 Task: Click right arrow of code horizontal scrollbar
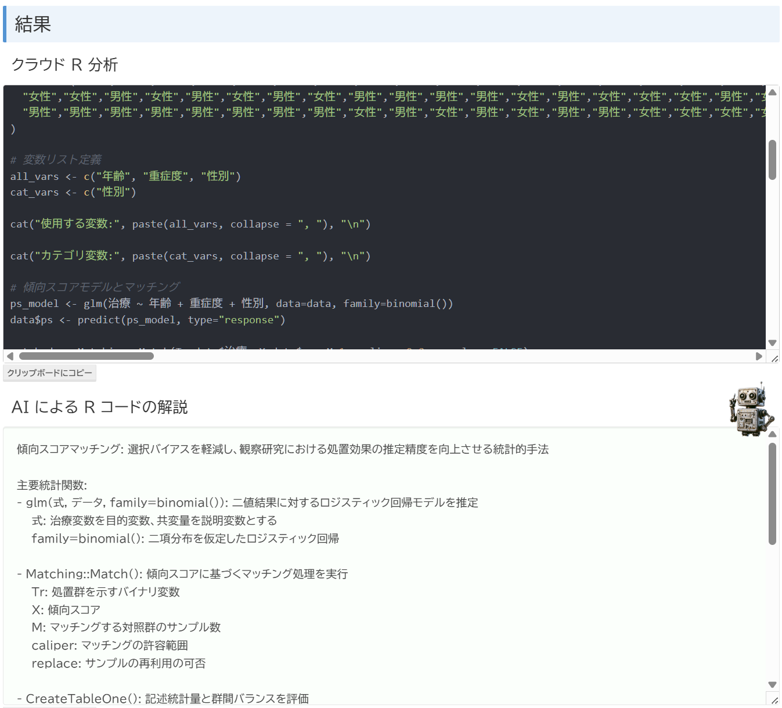point(759,356)
